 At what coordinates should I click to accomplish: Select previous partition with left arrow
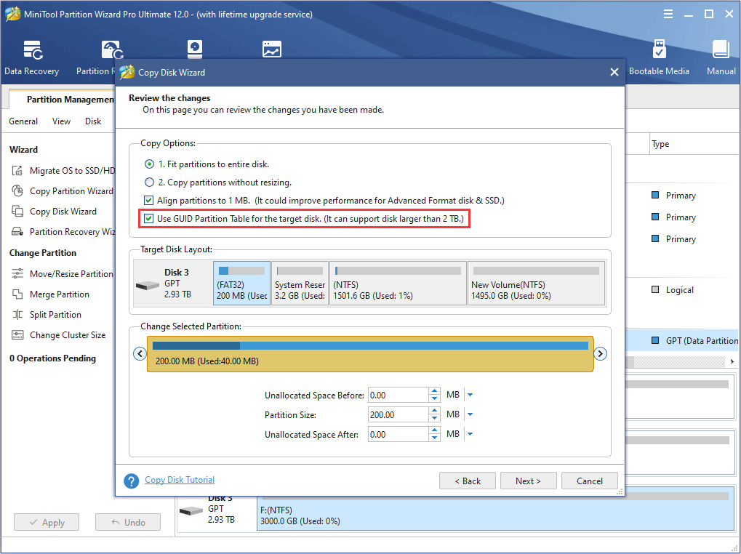(140, 353)
